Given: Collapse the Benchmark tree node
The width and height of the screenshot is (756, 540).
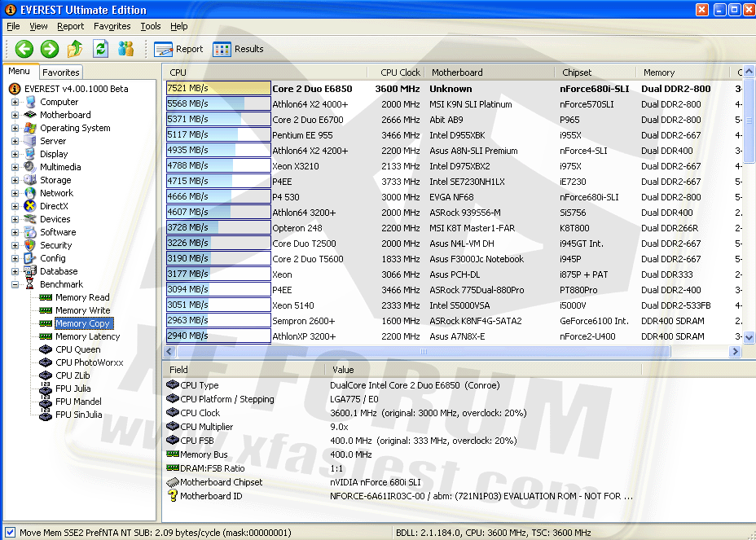Looking at the screenshot, I should click(15, 284).
